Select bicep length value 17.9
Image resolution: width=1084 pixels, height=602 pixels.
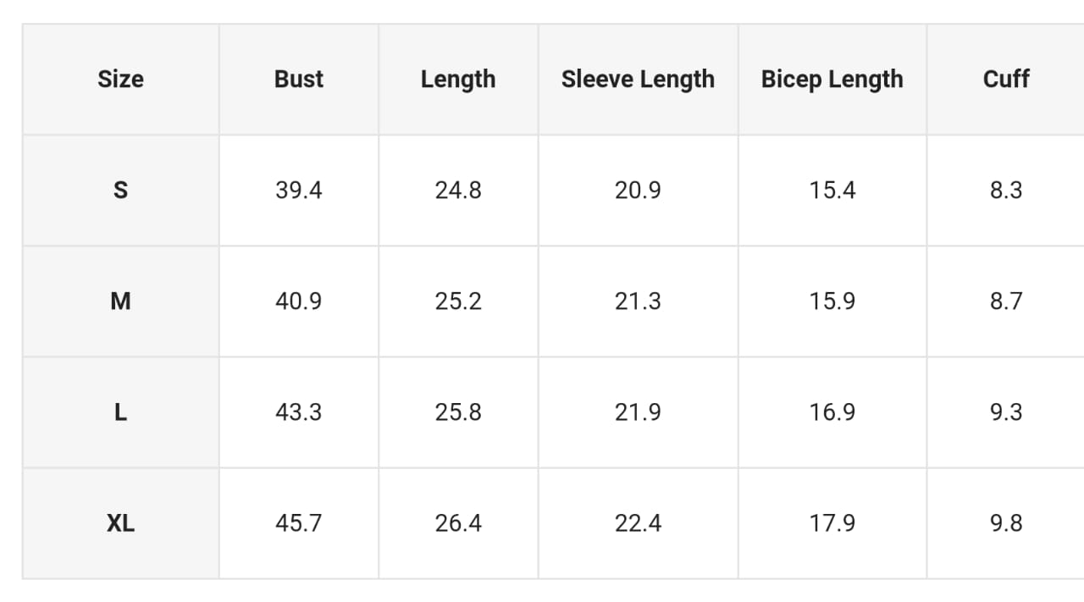point(832,523)
